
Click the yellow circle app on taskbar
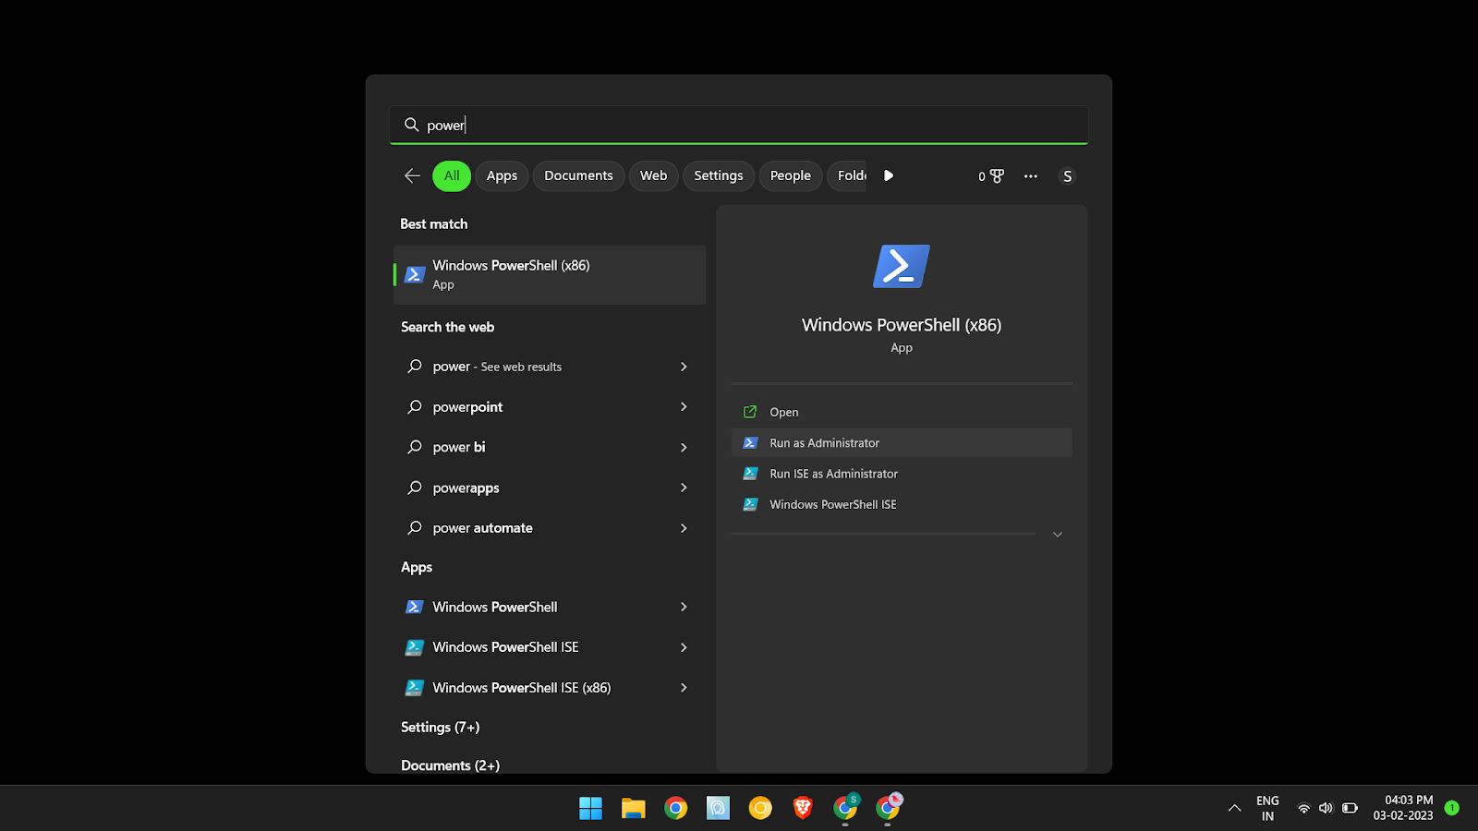click(760, 808)
